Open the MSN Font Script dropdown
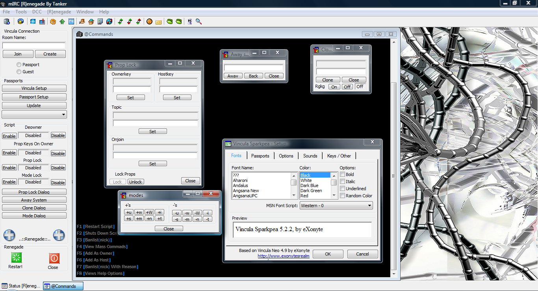538x291 pixels. 336,206
